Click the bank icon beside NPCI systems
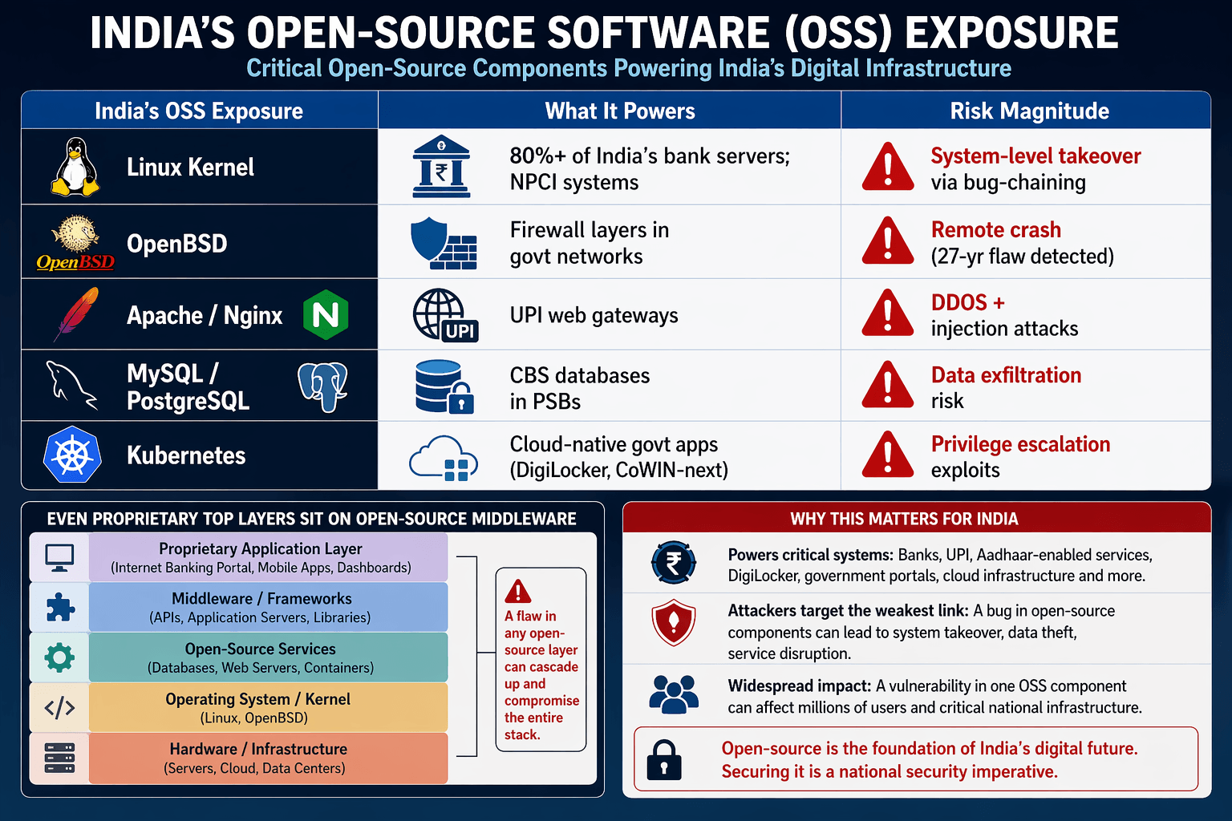The image size is (1232, 821). pyautogui.click(x=444, y=166)
